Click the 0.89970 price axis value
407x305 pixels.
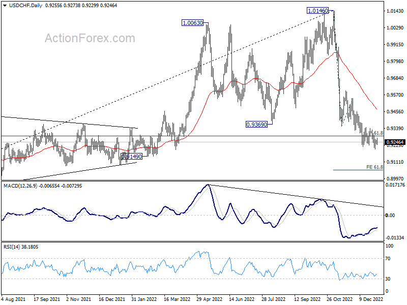coord(395,179)
